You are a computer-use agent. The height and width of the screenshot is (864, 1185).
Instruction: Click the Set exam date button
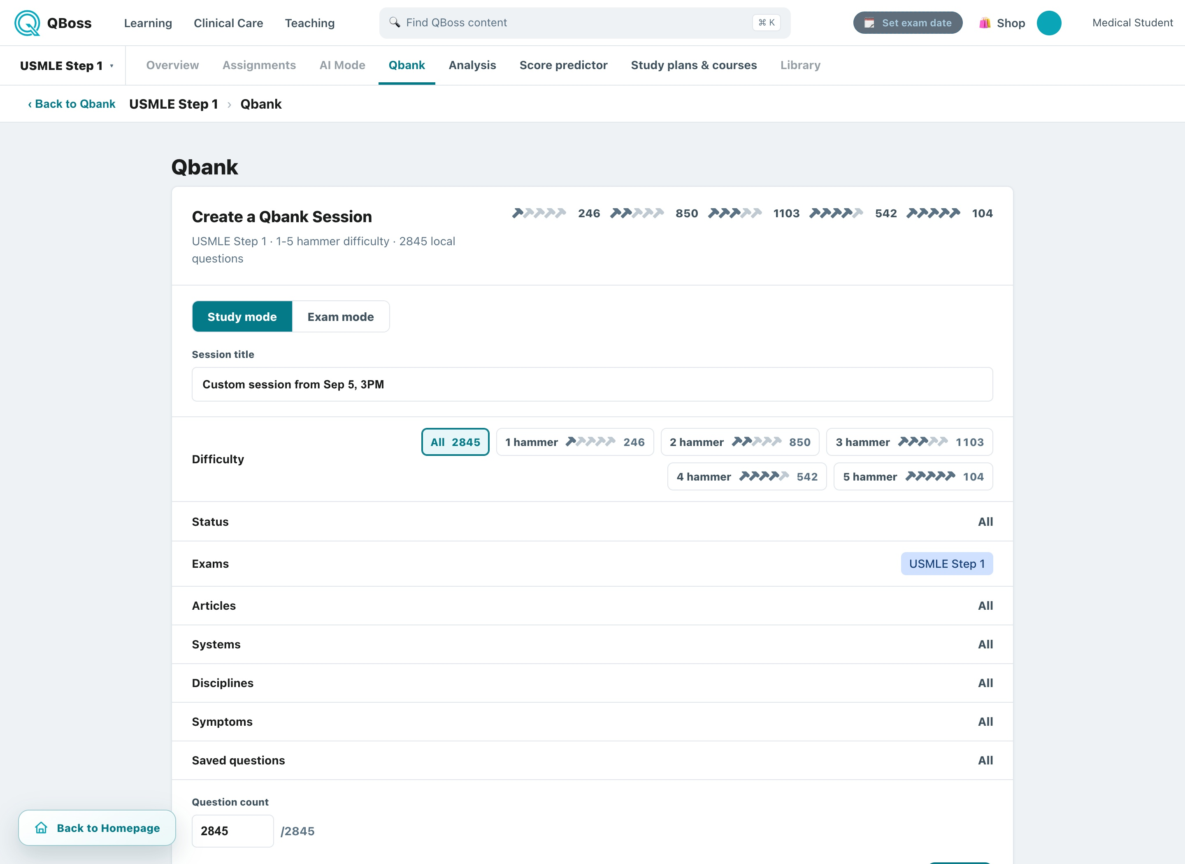tap(908, 23)
